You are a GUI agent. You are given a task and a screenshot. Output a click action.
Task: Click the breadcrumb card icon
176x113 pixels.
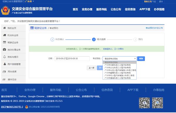(x=32, y=28)
